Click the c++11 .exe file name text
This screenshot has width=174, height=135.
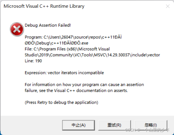(70, 43)
